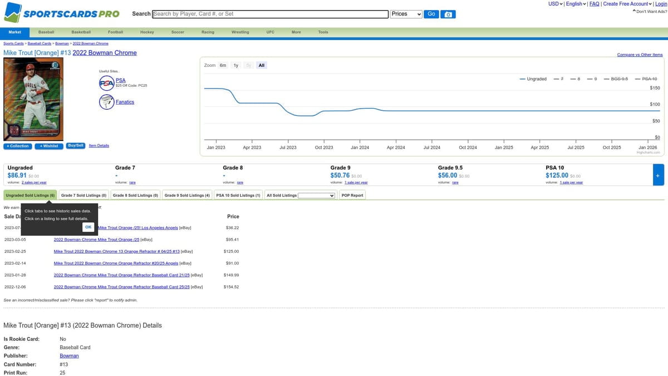Open the Orange Refractor #20/25 listing
Image resolution: width=668 pixels, height=376 pixels.
tap(116, 263)
